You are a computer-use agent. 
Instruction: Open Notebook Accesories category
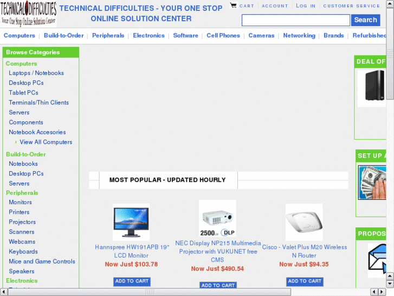point(37,132)
